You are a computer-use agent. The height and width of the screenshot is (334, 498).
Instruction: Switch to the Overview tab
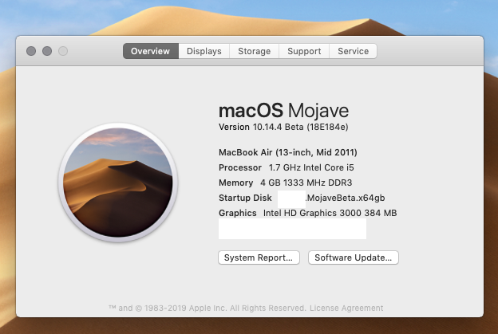[151, 51]
